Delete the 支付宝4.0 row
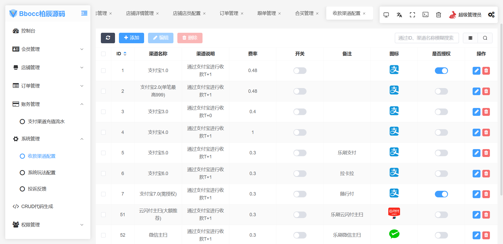The image size is (503, 244). [x=486, y=132]
